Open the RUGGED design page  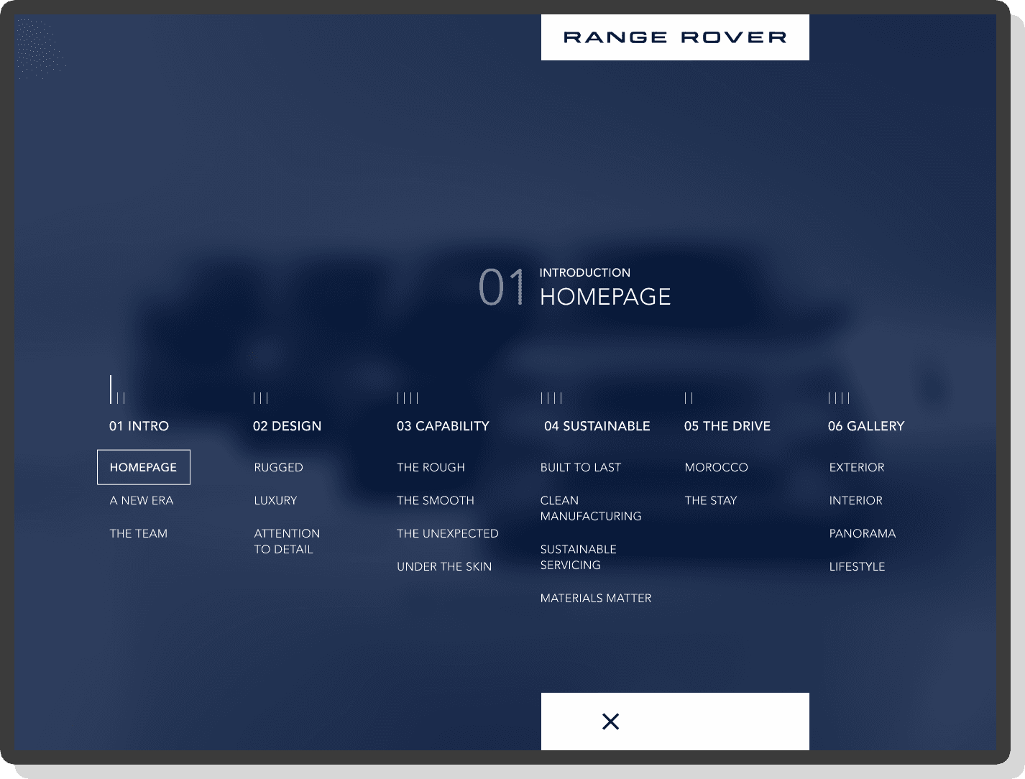(x=278, y=467)
